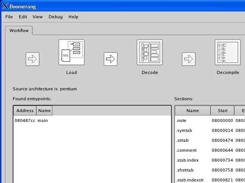The image size is (245, 183).
Task: Click start address 08000000
Action: point(222,120)
